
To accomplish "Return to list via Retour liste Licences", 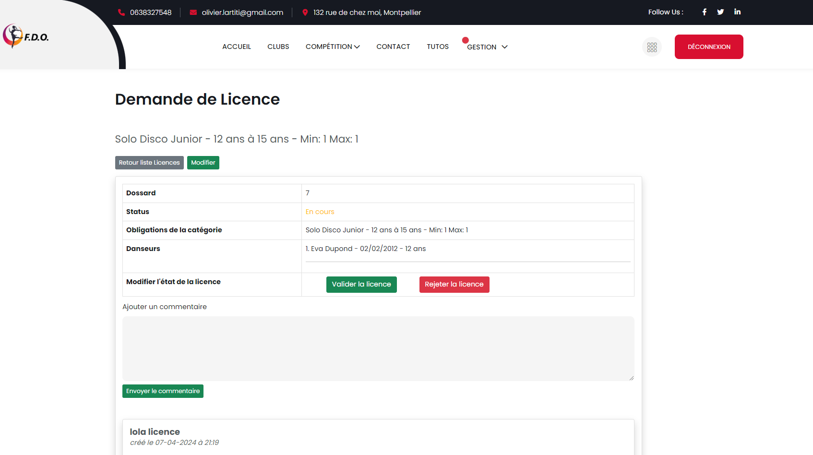I will point(149,163).
